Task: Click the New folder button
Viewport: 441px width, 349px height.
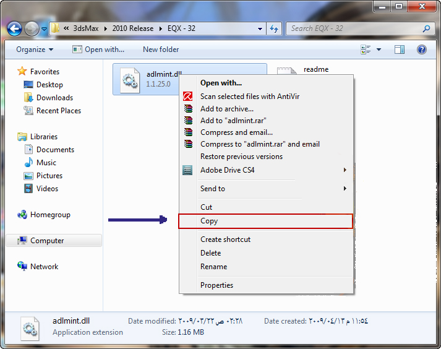Action: 161,50
